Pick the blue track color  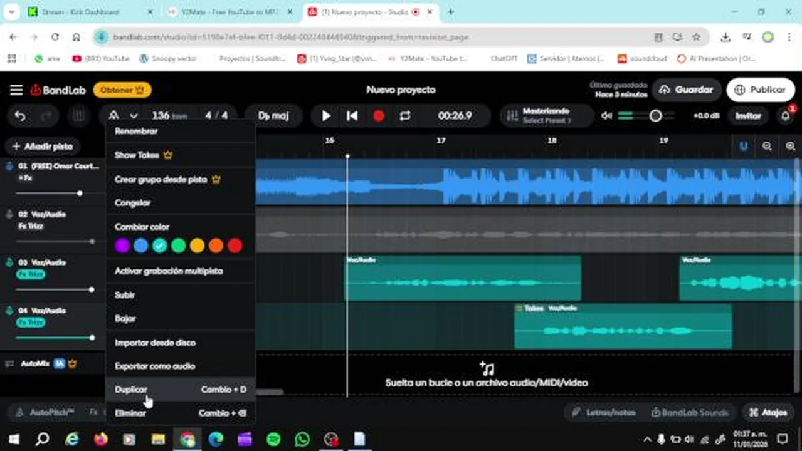tap(141, 246)
